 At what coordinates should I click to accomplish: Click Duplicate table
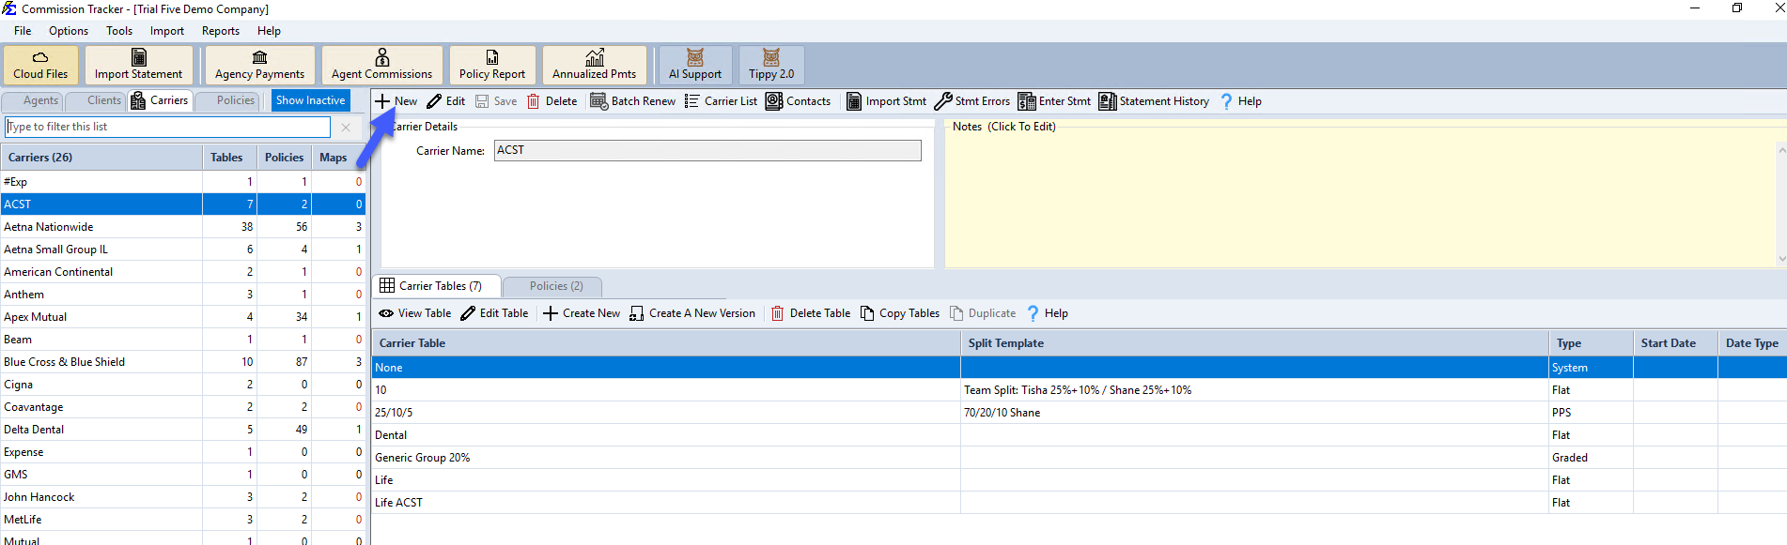coord(983,313)
